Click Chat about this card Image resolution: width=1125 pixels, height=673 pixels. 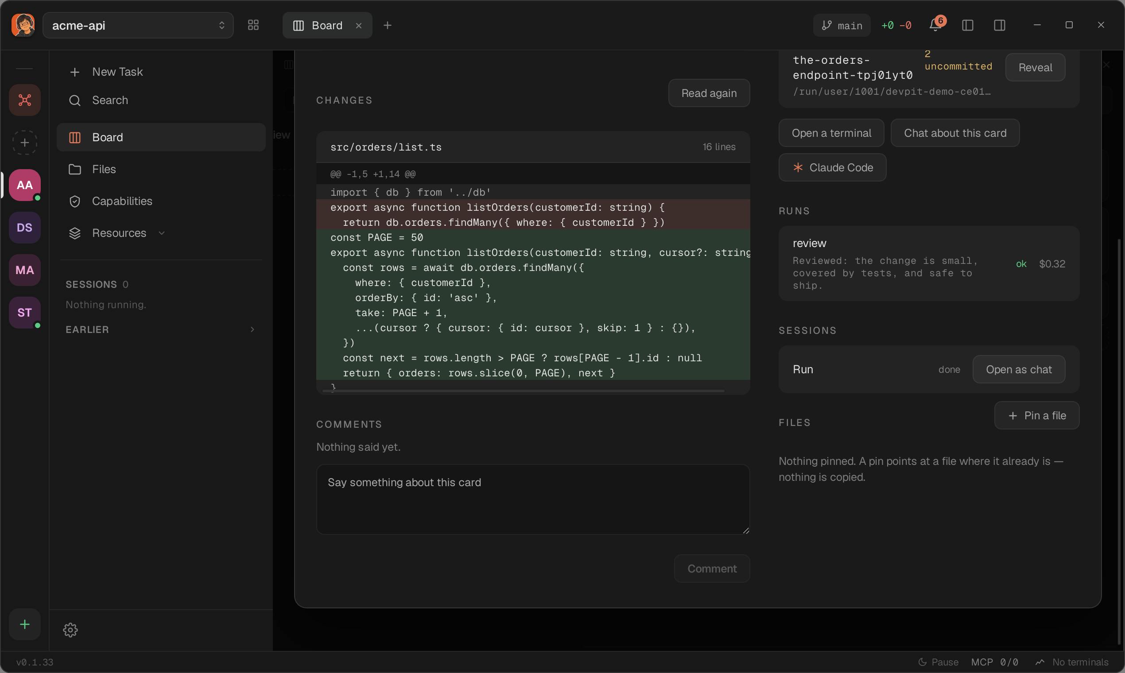[x=955, y=133]
